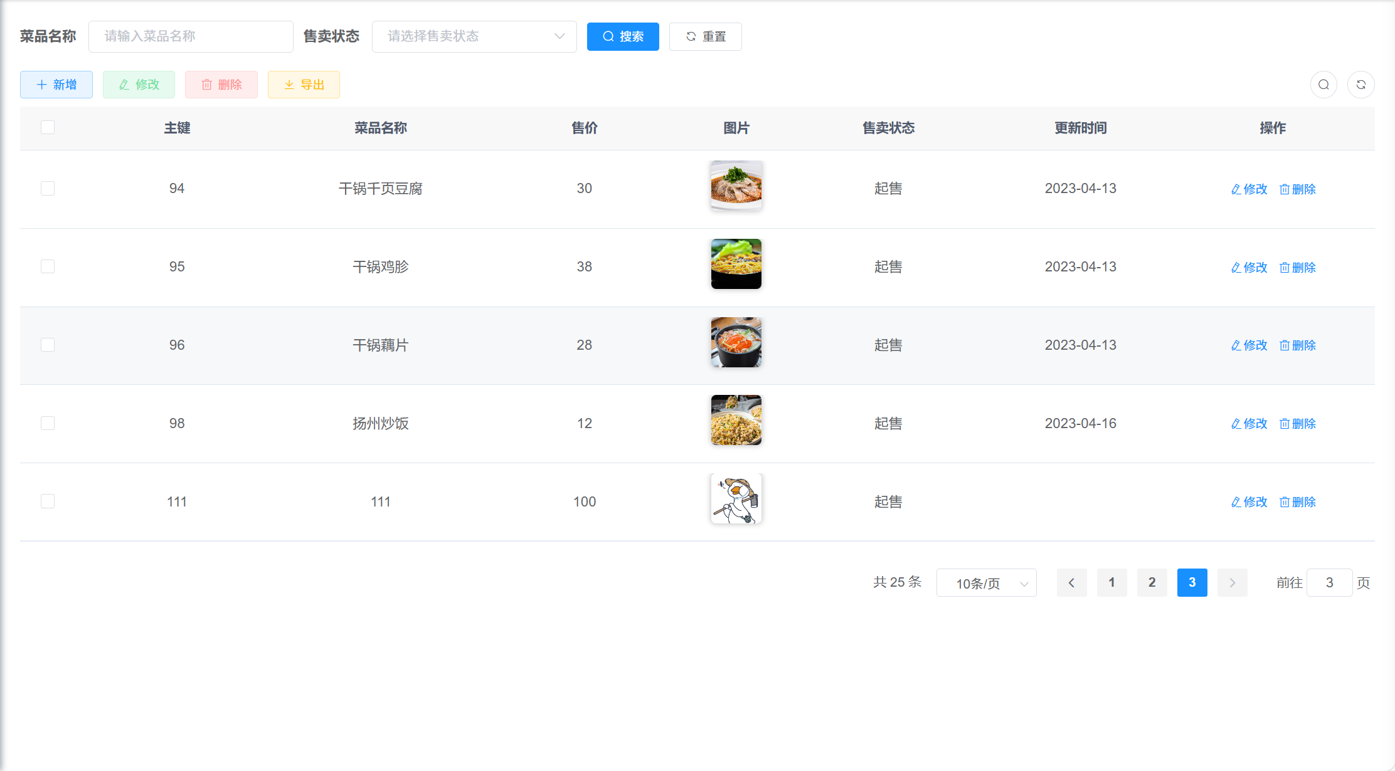The width and height of the screenshot is (1395, 771).
Task: Click the green 修改 toolbar button
Action: tap(139, 85)
